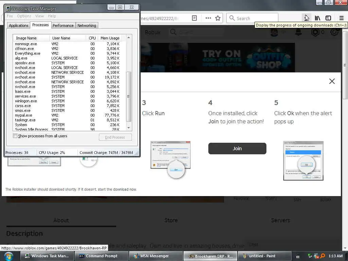Sort by Image Name column header
348x261 pixels.
coord(31,38)
